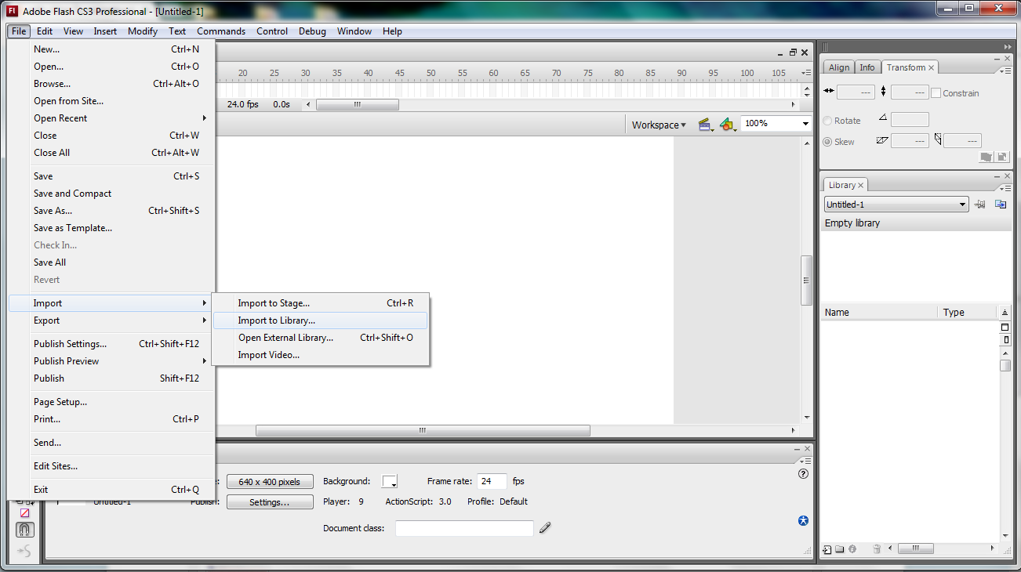1021x572 pixels.
Task: Toggle Library sort order triangle button
Action: point(1005,312)
